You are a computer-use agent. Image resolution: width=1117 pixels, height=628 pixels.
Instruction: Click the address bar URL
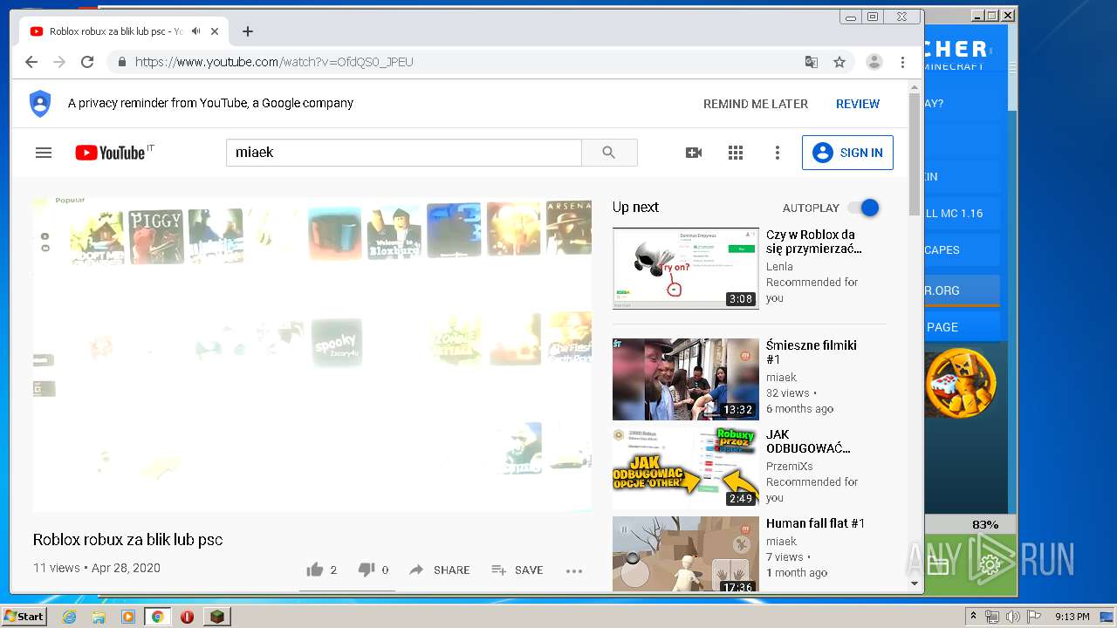tap(274, 62)
